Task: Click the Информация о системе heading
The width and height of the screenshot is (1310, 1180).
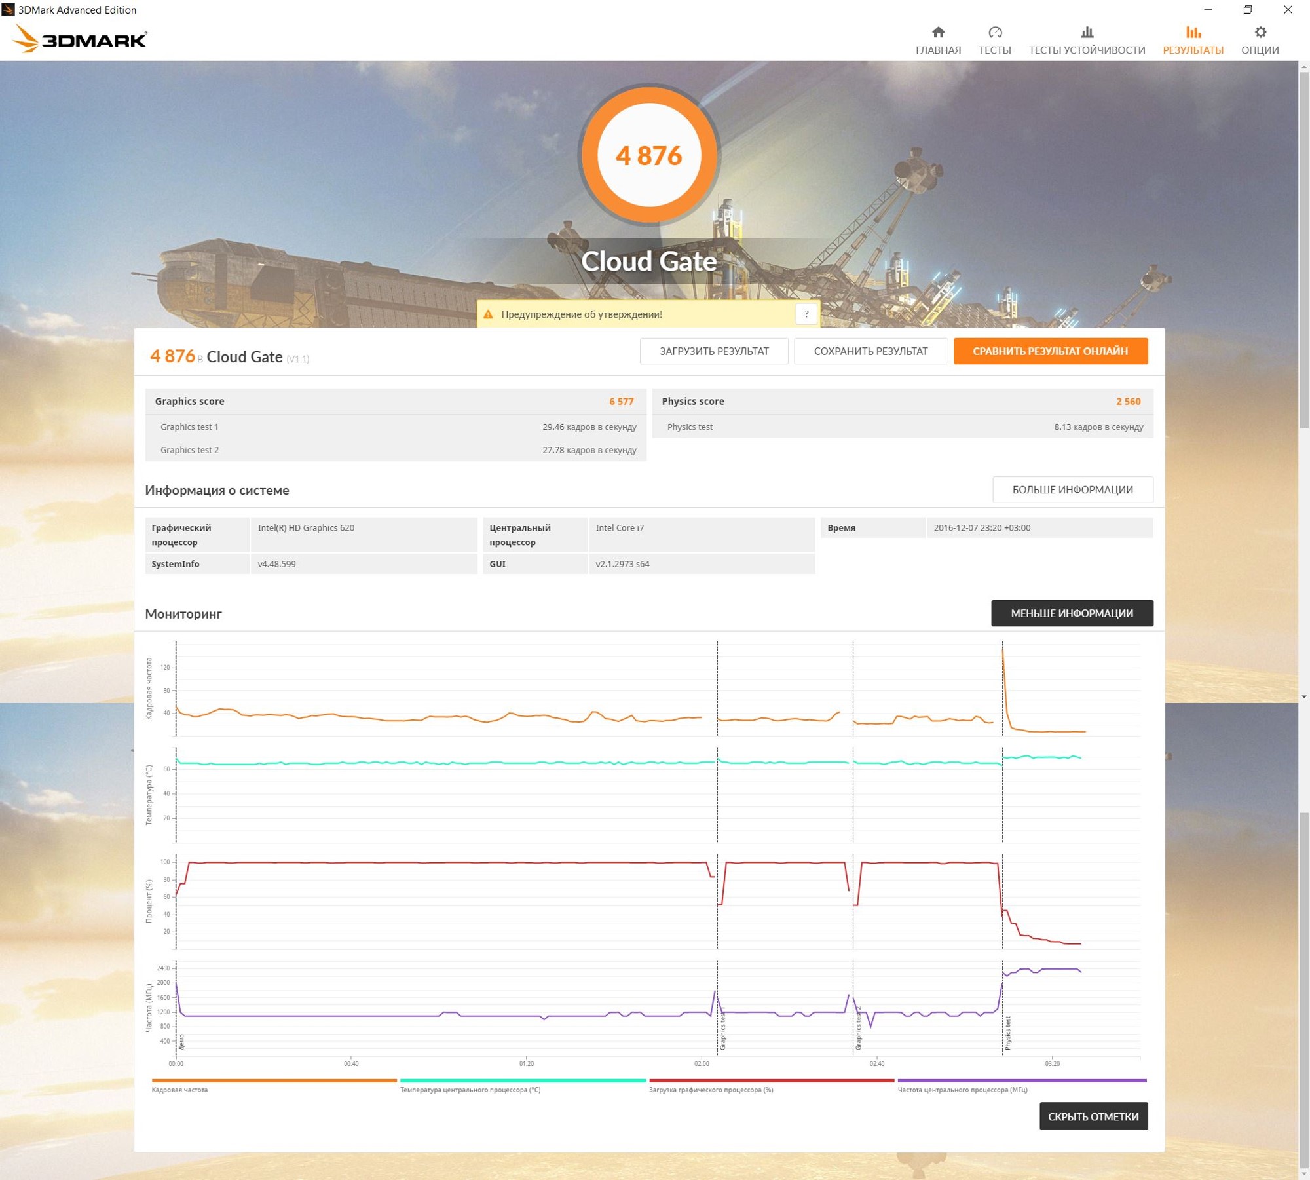Action: click(217, 490)
